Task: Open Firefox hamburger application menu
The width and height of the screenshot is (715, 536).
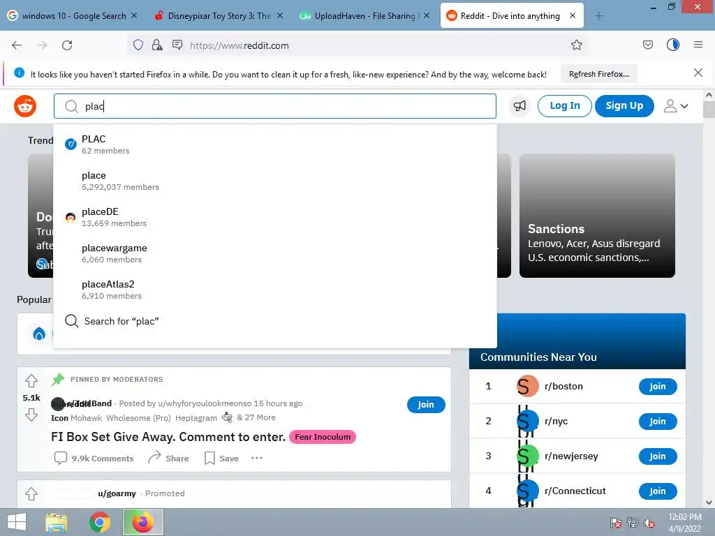Action: pyautogui.click(x=698, y=45)
